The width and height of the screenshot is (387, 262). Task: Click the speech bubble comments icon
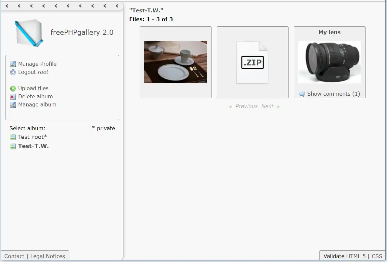(x=302, y=94)
